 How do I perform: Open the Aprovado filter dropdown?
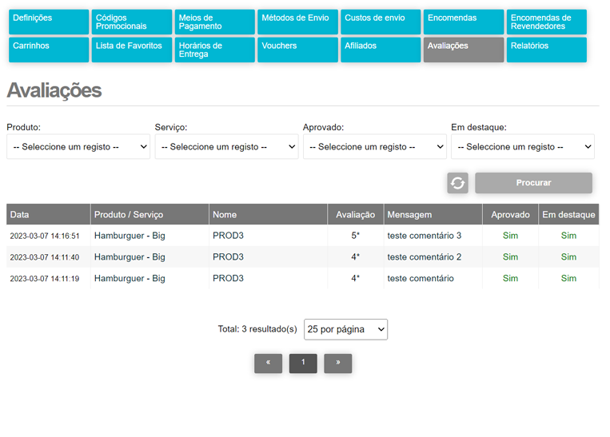(x=375, y=146)
